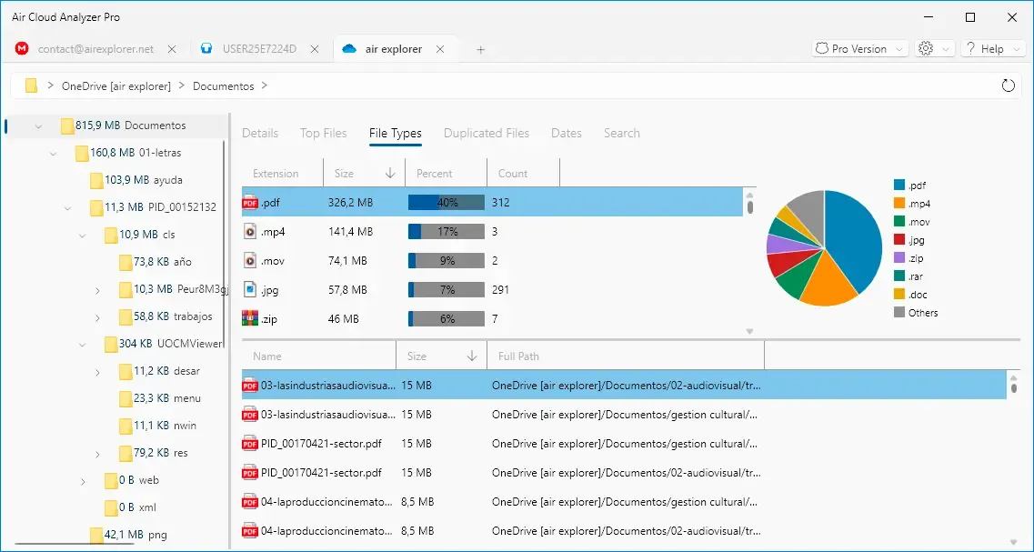Close the air explorer tab
Image resolution: width=1034 pixels, height=552 pixels.
tap(440, 49)
